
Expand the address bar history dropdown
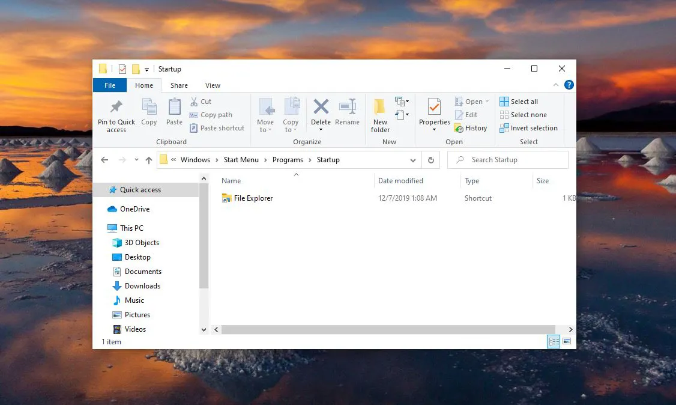click(412, 160)
